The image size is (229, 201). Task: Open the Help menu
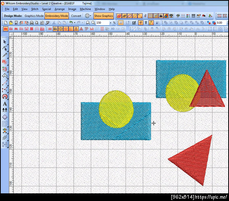tap(111, 9)
